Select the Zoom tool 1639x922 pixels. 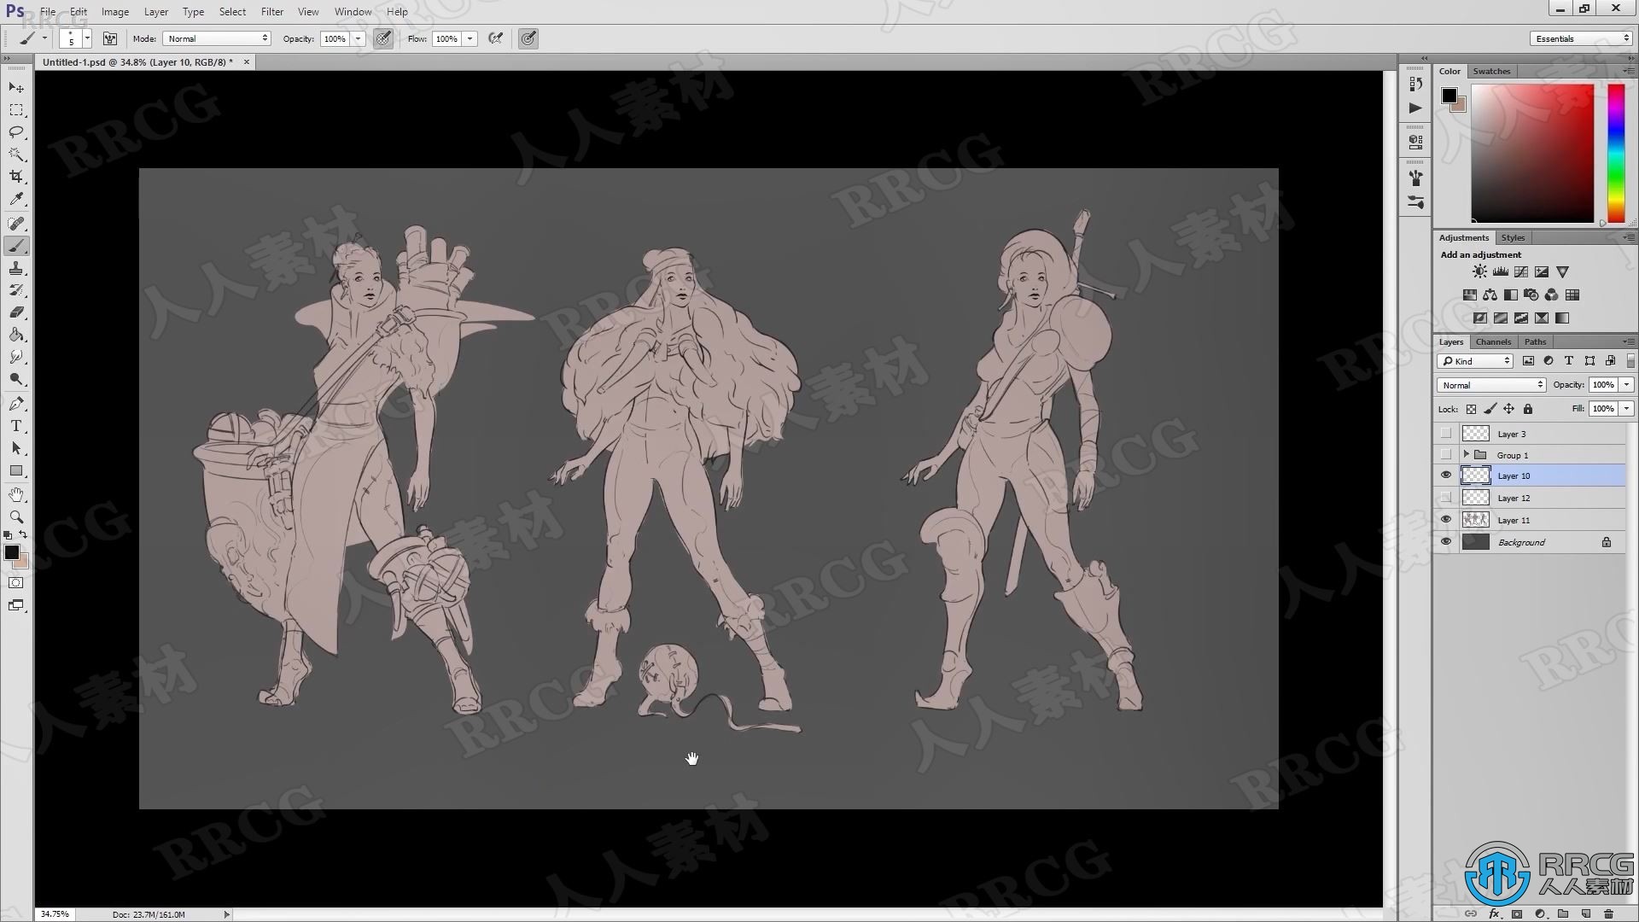pos(16,517)
